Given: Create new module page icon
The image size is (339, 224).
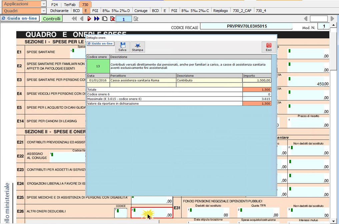Looking at the screenshot, I should pos(105,19).
